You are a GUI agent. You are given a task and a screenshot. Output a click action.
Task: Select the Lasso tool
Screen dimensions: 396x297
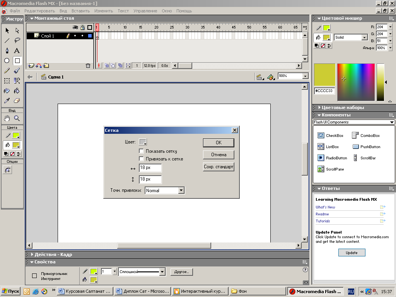coord(17,40)
